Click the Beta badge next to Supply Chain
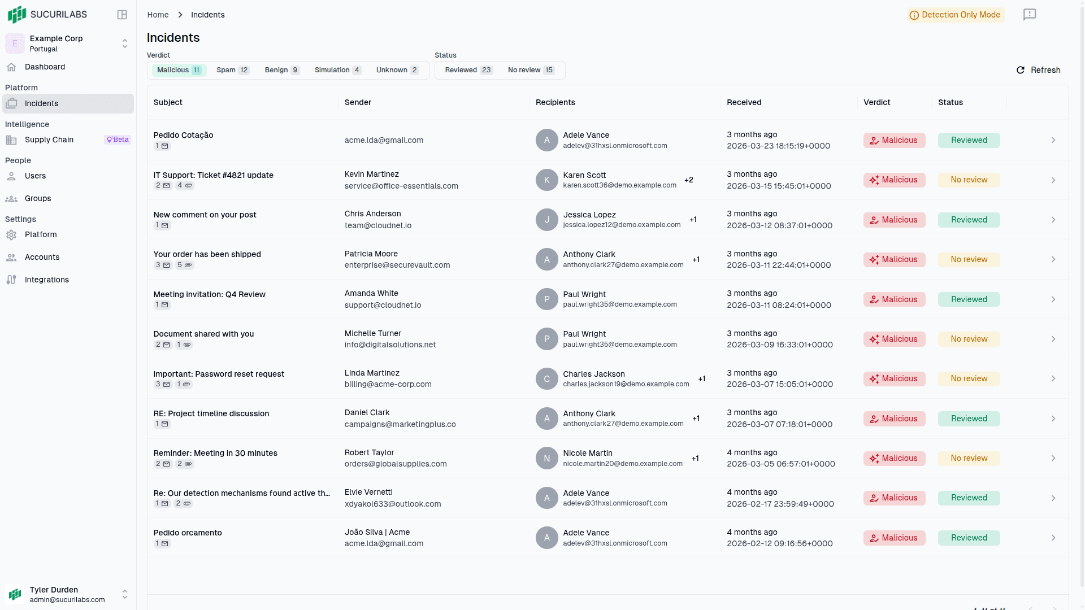1085x610 pixels. (118, 140)
